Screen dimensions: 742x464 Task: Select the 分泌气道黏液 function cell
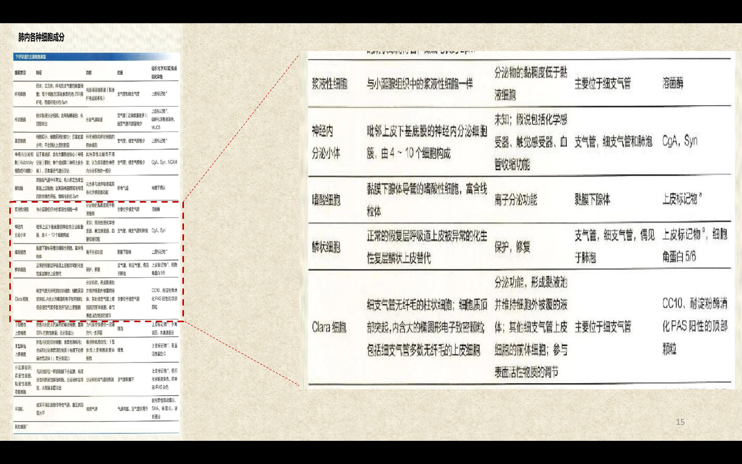pyautogui.click(x=94, y=120)
